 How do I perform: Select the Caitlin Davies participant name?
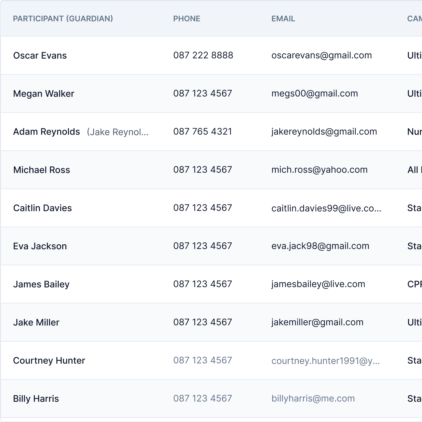tap(42, 208)
